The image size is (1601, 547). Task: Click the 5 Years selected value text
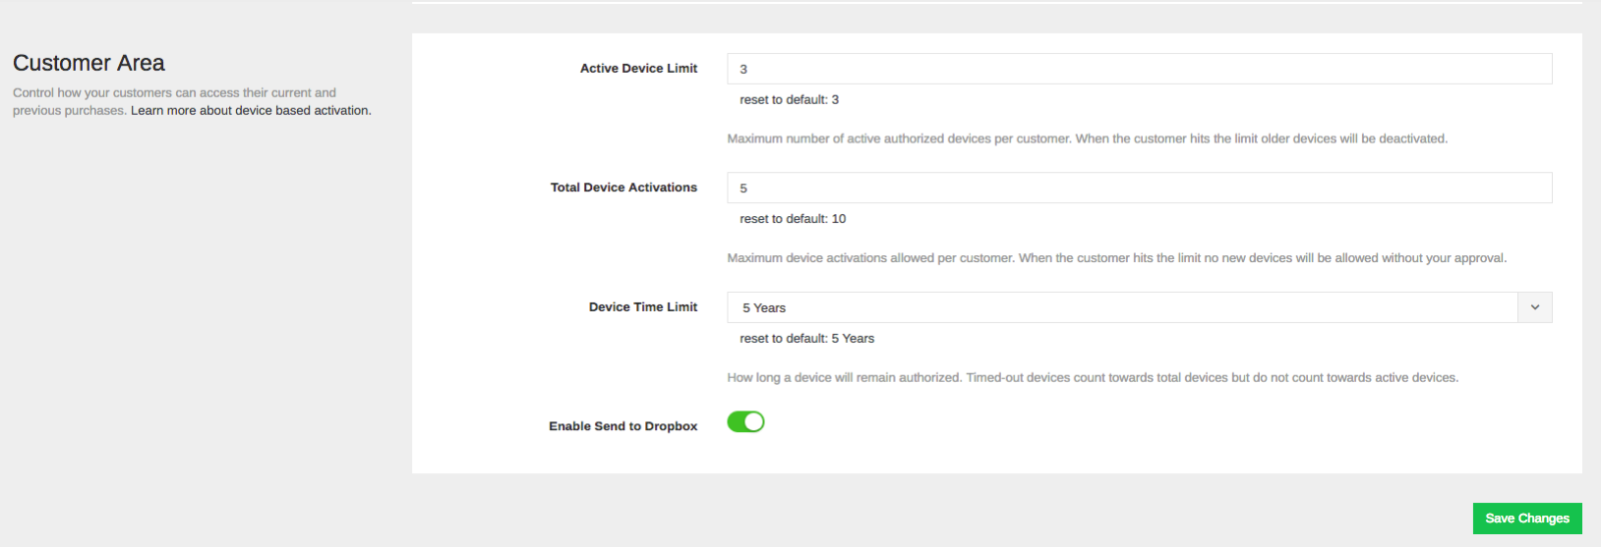tap(764, 308)
